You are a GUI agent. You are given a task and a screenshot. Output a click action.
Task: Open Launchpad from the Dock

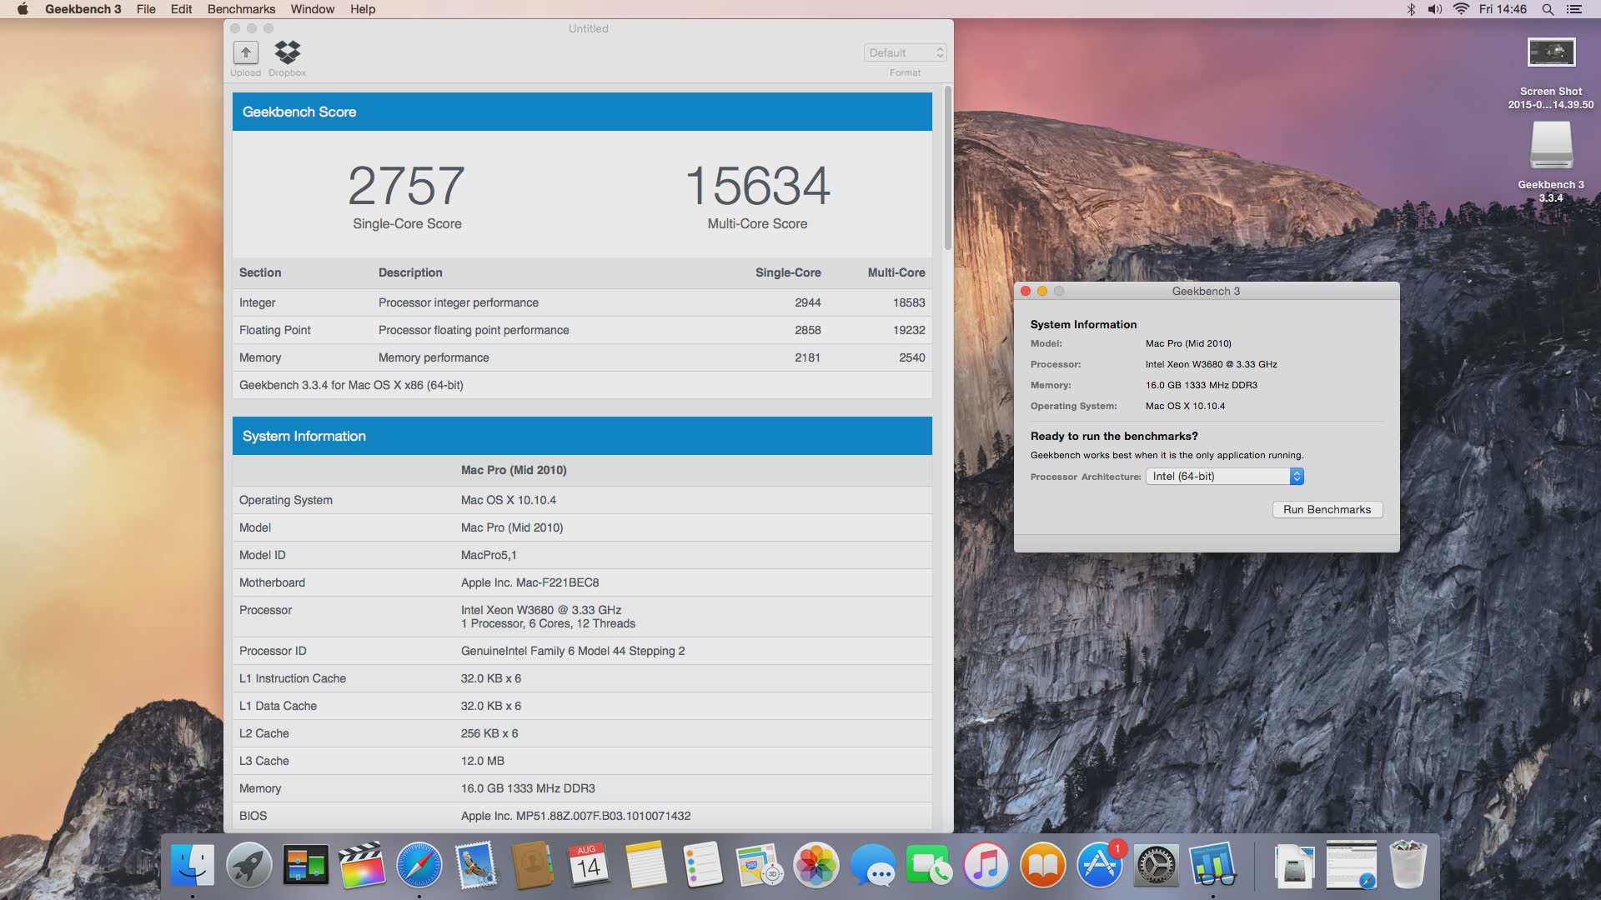point(249,865)
